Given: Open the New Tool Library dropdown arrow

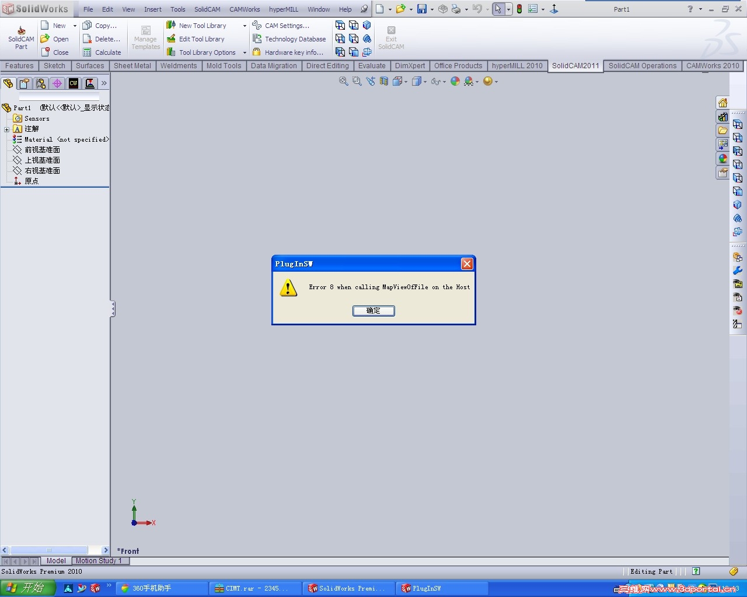Looking at the screenshot, I should point(245,26).
